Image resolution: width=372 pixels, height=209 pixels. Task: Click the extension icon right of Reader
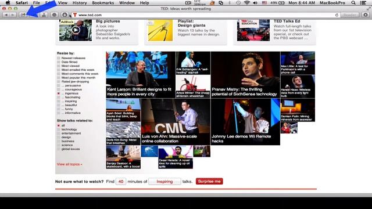(366, 15)
